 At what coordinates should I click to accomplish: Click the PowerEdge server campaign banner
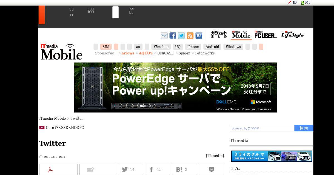pos(176,87)
